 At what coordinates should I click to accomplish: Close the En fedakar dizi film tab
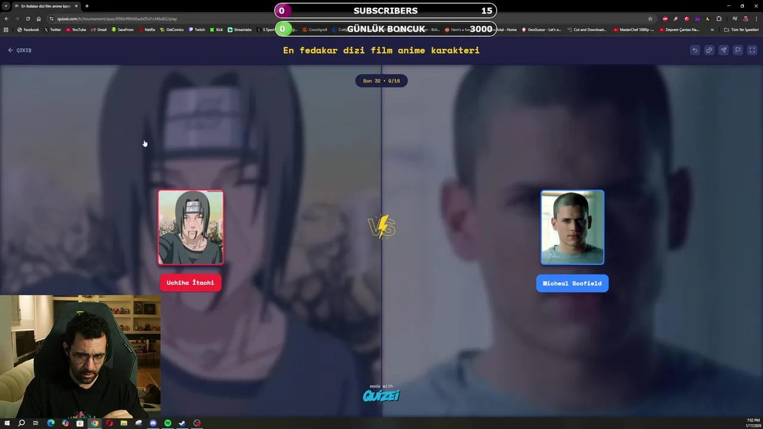(x=76, y=6)
